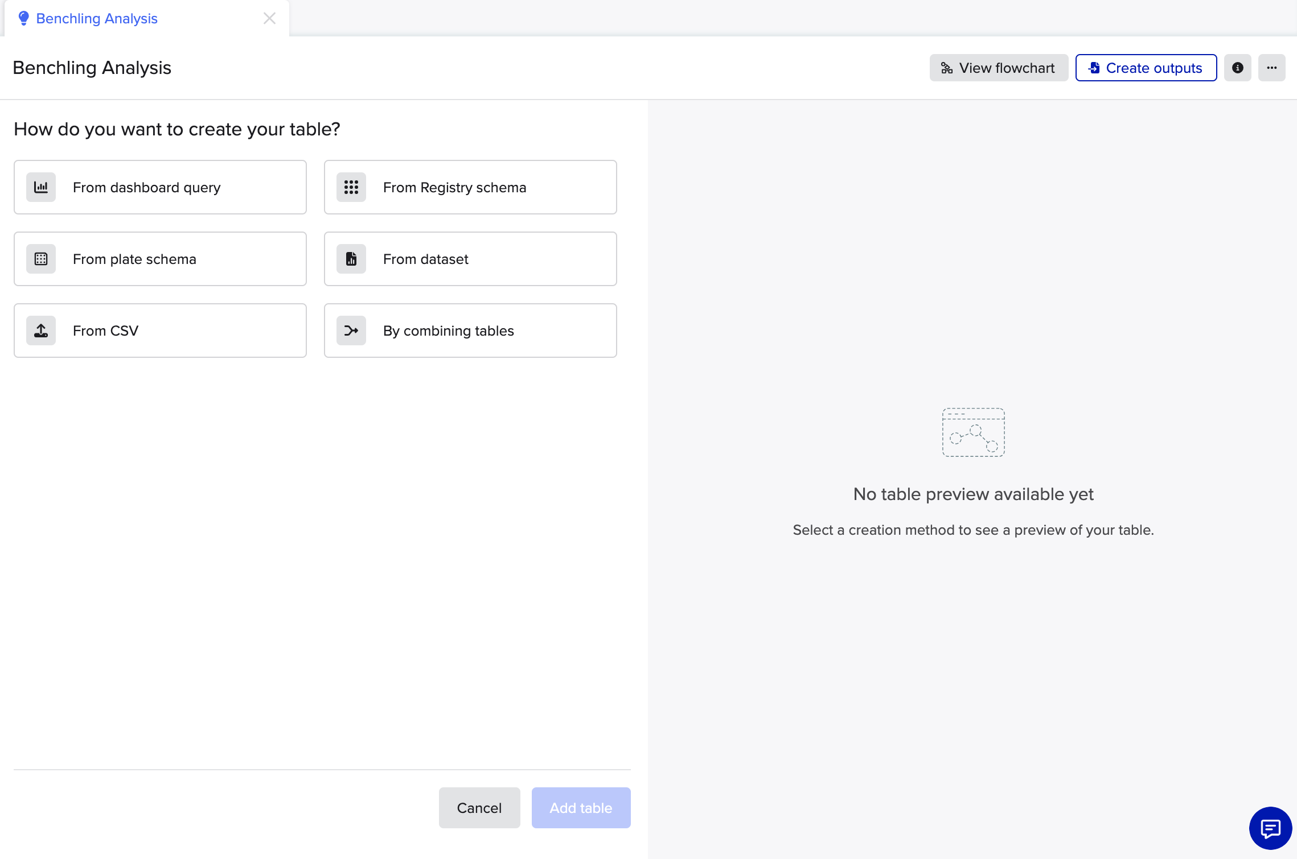Click the dashboard query chart icon
The image size is (1297, 859).
(x=41, y=187)
